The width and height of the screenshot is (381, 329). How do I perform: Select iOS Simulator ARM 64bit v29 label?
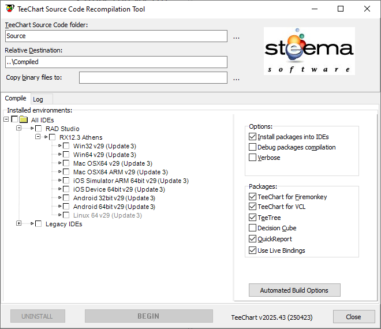[x=131, y=181]
